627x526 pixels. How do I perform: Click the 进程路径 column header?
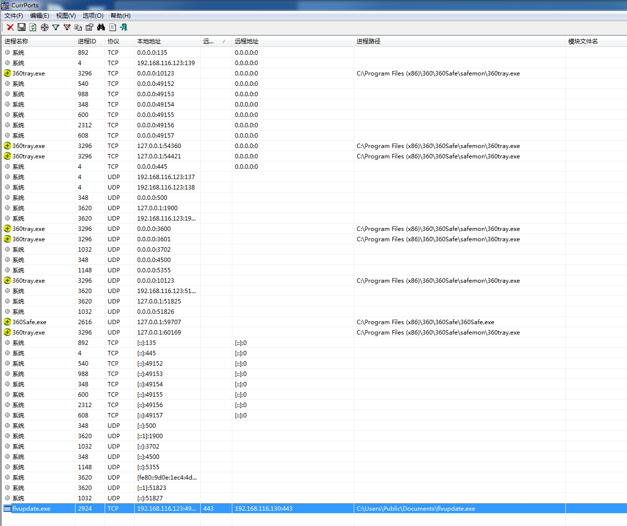point(369,41)
